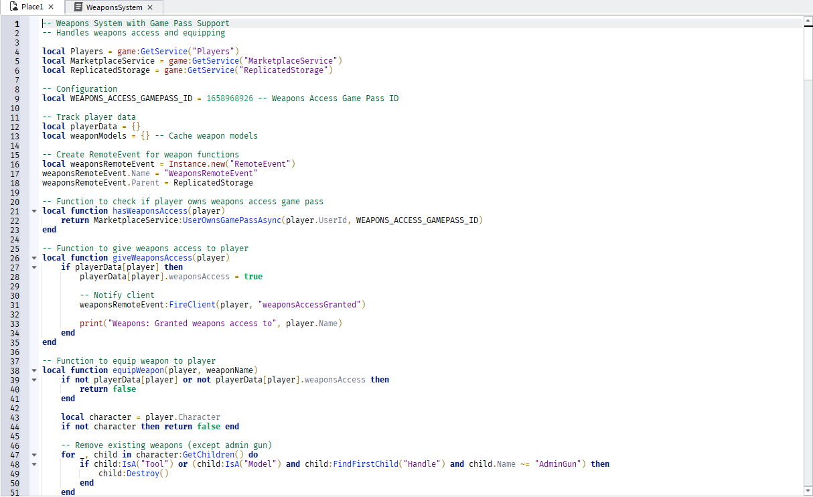This screenshot has width=813, height=497.
Task: Click line number 44 in the gutter
Action: pyautogui.click(x=15, y=427)
